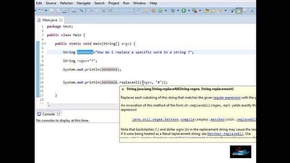Click the Save All icon
Screen dimensions: 290x163
point(58,11)
